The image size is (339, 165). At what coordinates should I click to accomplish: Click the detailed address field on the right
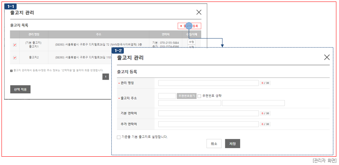point(253,103)
